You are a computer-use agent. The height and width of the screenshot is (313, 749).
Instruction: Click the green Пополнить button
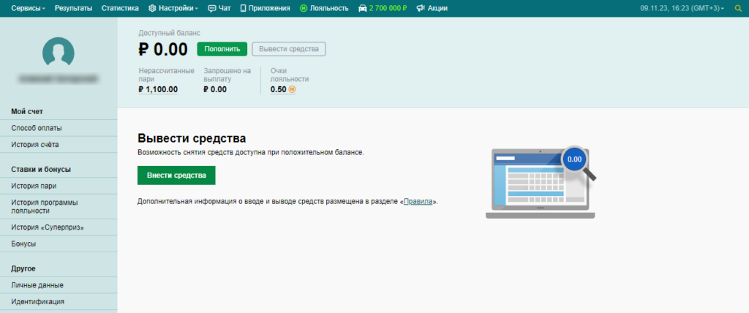point(222,49)
